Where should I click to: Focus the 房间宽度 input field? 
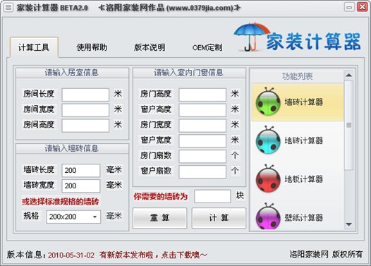[85, 110]
